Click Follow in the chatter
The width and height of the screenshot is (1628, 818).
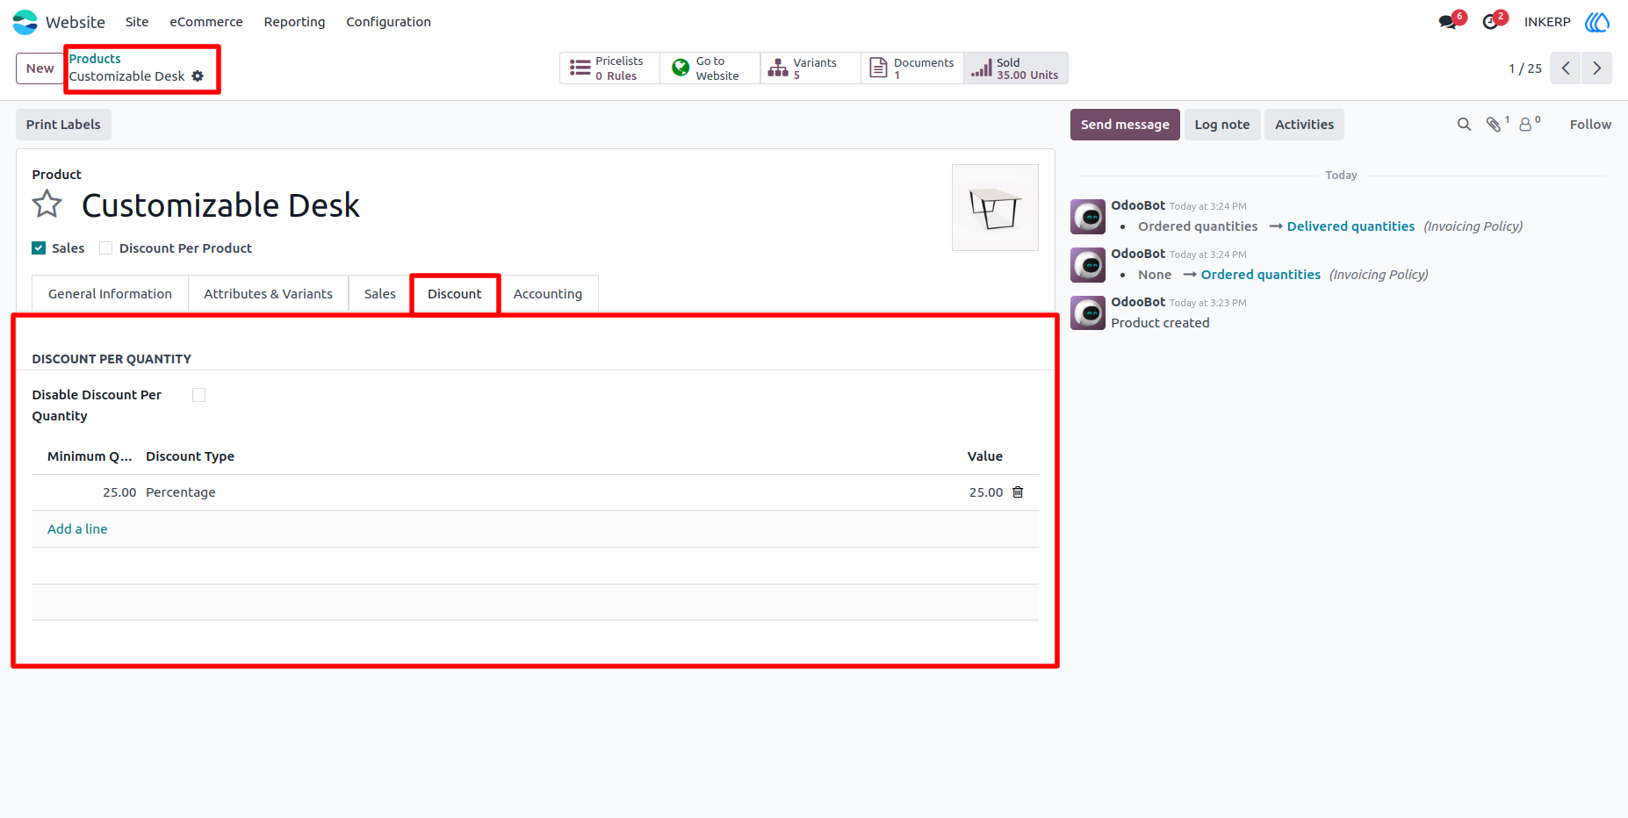point(1590,125)
